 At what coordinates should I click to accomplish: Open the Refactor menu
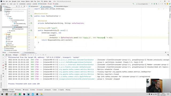[28, 1]
